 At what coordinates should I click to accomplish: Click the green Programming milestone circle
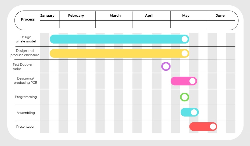(x=185, y=97)
